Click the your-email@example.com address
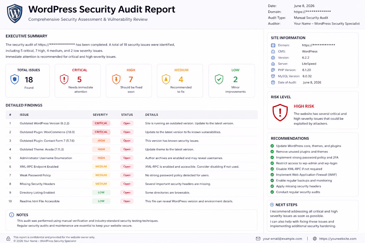 [282, 239]
